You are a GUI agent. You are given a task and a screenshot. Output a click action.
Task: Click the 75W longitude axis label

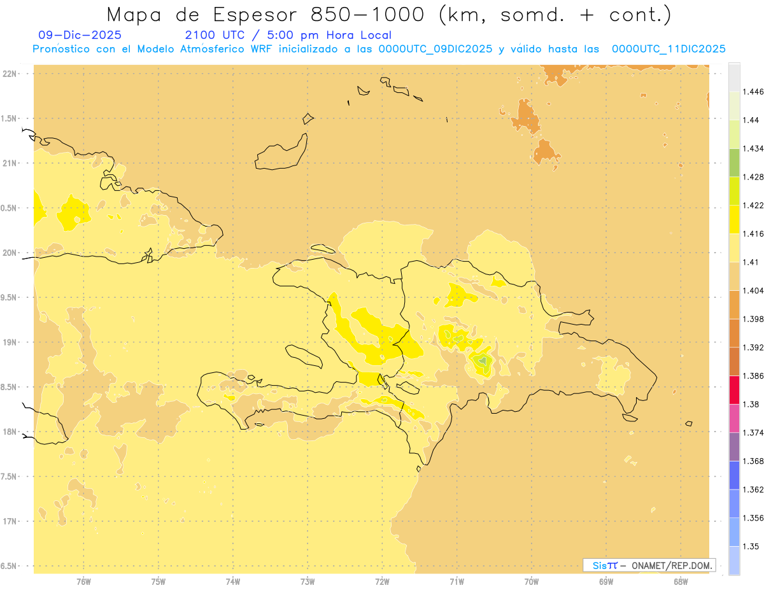click(x=159, y=581)
